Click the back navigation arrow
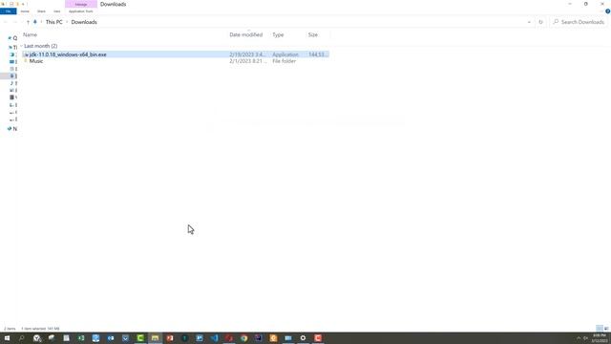Screen dimensions: 611x344 (6, 22)
